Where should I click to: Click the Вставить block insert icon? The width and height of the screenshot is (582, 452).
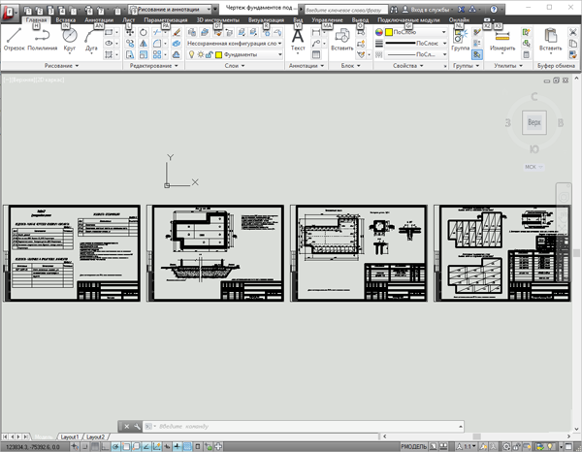[341, 40]
